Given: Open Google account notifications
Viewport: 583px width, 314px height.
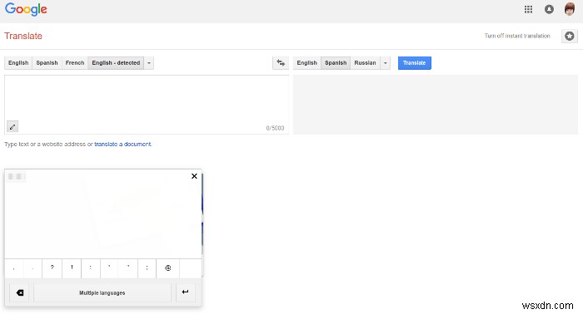Looking at the screenshot, I should pyautogui.click(x=549, y=10).
